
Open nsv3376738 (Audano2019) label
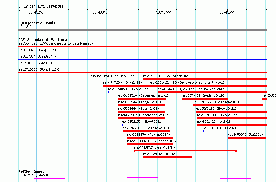pyautogui.click(x=218, y=115)
